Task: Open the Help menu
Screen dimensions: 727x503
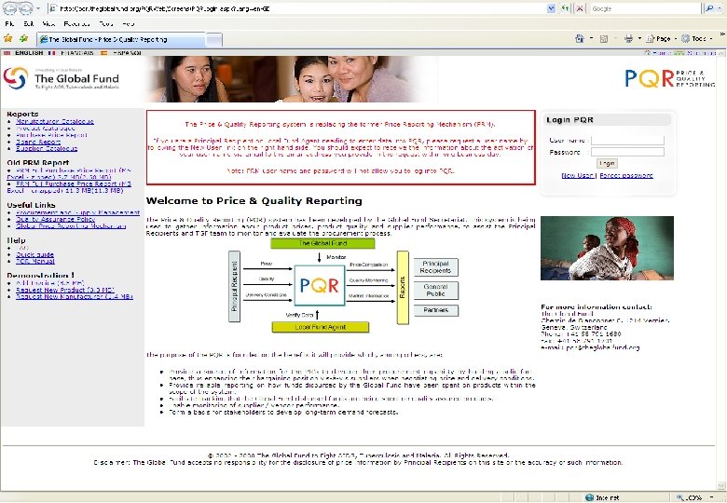Action: click(x=129, y=23)
